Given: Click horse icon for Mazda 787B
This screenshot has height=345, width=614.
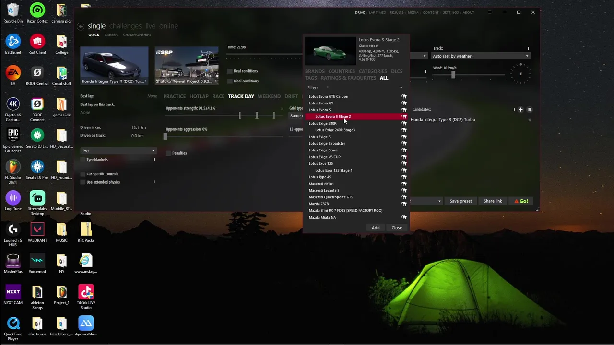Looking at the screenshot, I should (x=404, y=204).
